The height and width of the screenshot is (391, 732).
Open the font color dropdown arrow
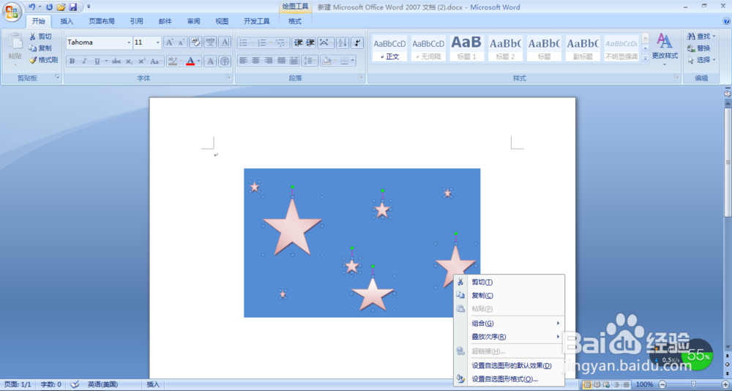pos(198,62)
